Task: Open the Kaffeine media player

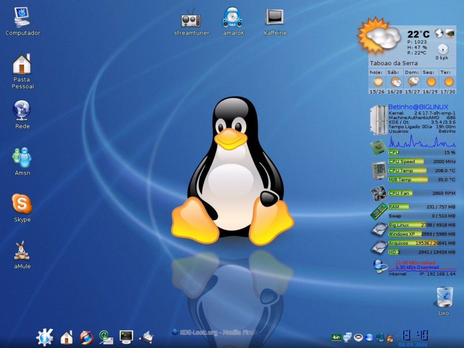Action: pyautogui.click(x=275, y=17)
